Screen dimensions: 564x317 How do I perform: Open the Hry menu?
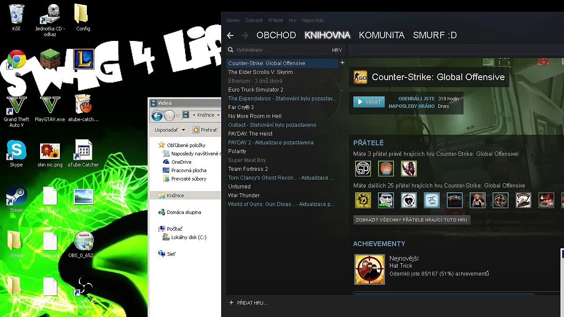click(x=292, y=20)
